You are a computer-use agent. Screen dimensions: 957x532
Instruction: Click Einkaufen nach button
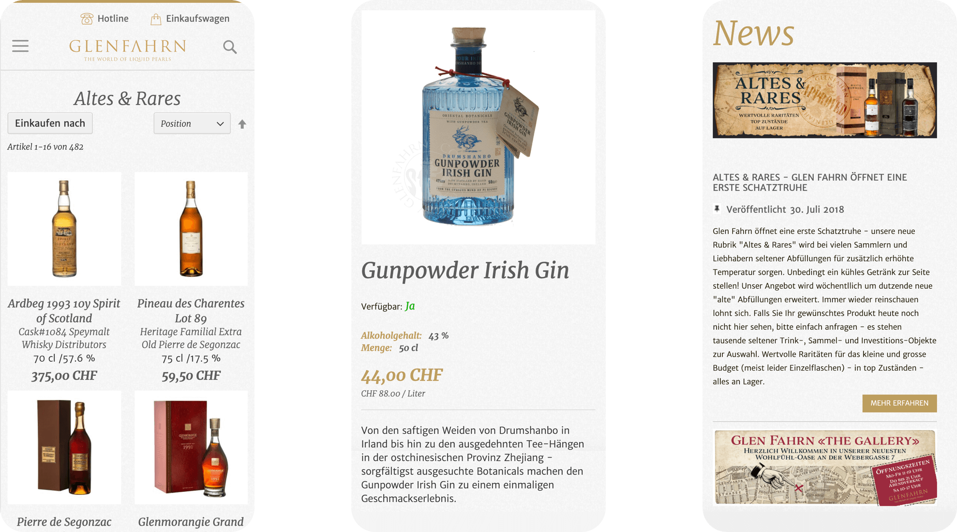coord(50,123)
